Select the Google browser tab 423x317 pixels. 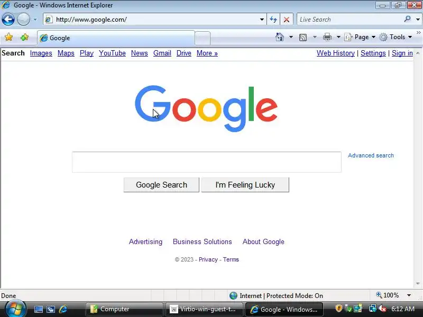click(x=116, y=38)
